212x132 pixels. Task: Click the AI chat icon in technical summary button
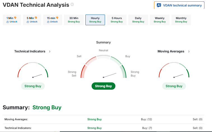tap(159, 5)
